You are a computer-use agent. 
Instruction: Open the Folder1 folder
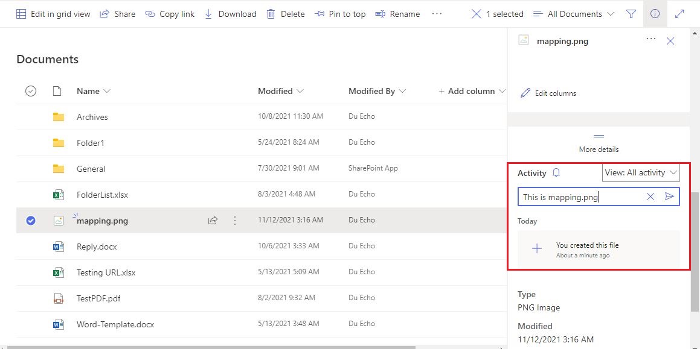point(91,143)
